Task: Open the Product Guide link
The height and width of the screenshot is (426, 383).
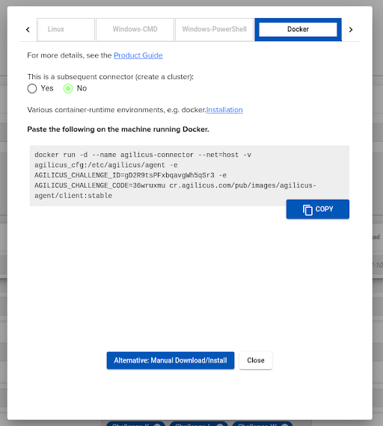Action: click(138, 55)
